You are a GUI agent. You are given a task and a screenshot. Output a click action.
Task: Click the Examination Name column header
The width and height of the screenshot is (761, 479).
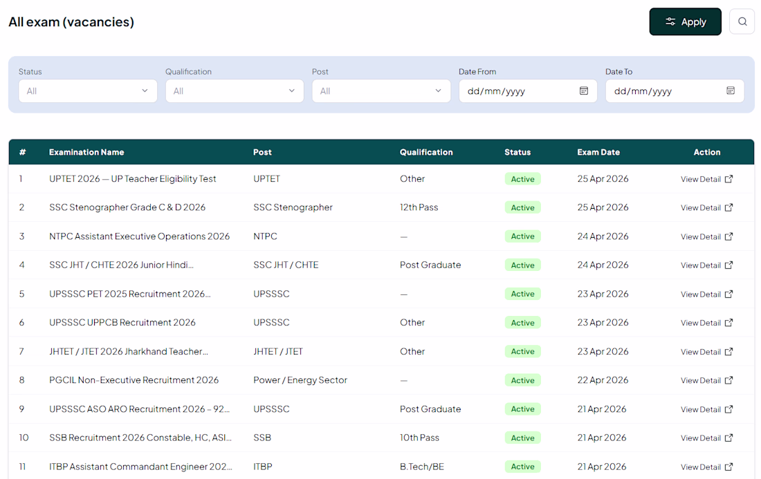pyautogui.click(x=86, y=152)
